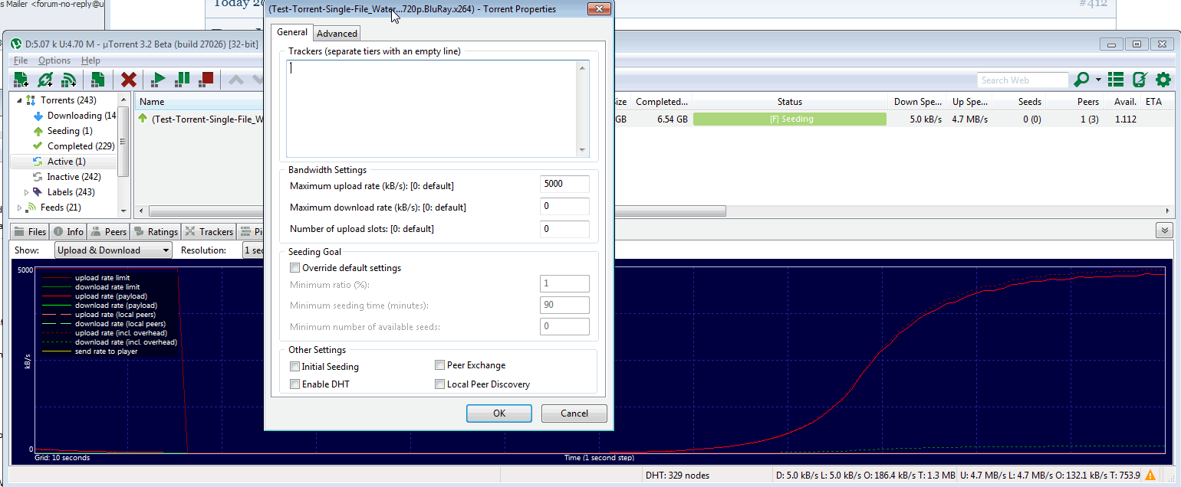Expand the Feeds (21) tree node
This screenshot has height=487, width=1181.
[19, 208]
